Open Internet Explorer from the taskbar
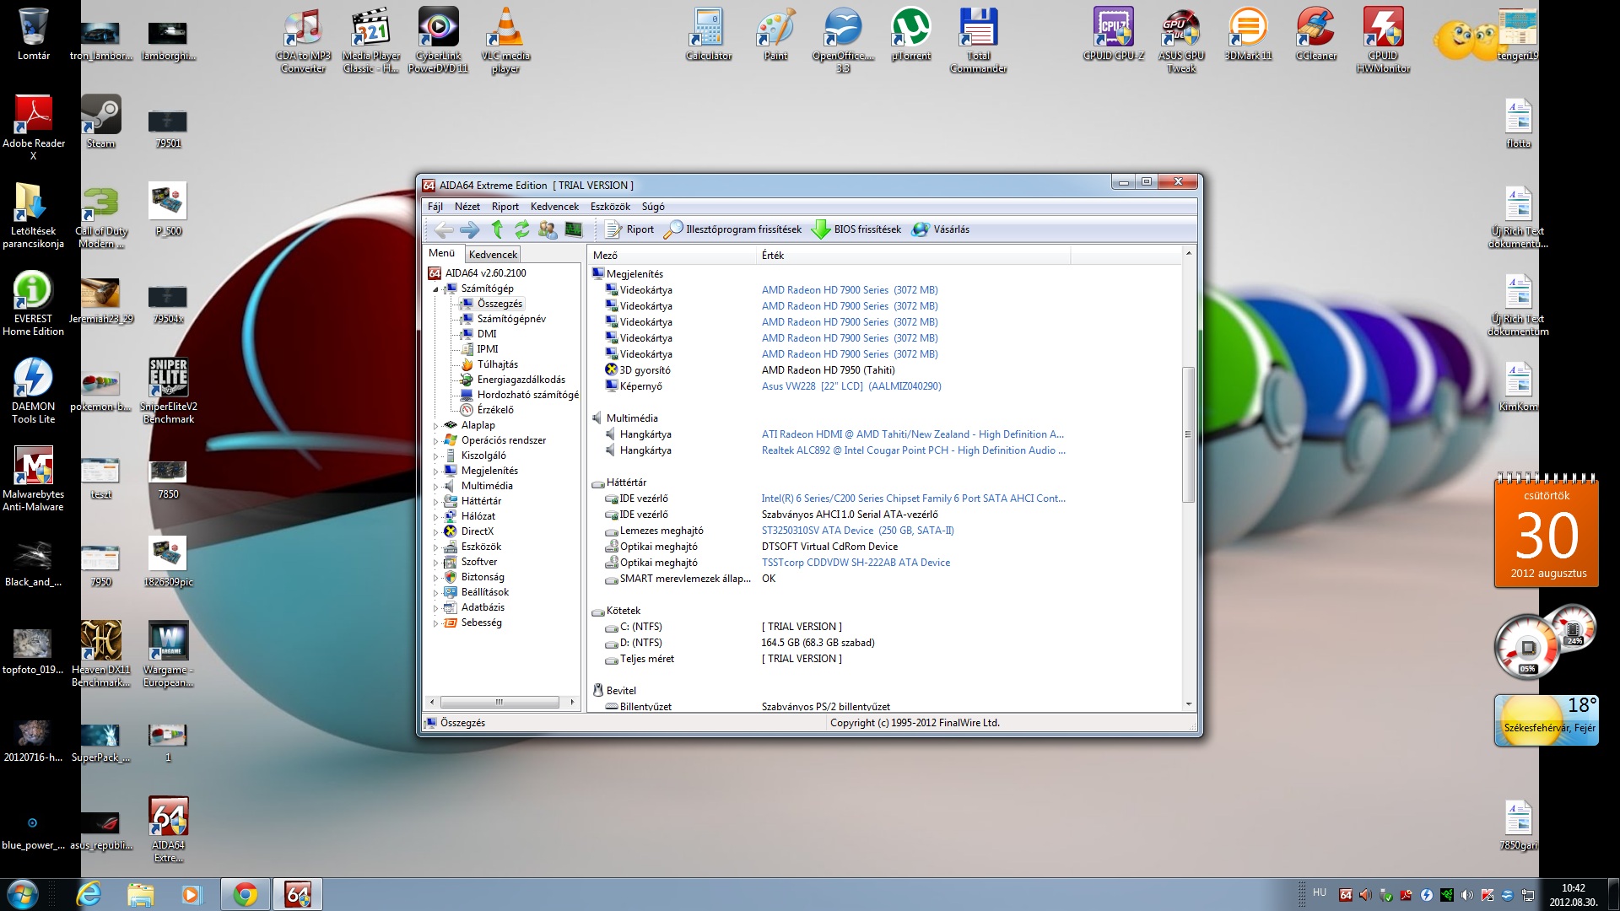Screen dimensions: 1620x911 tap(89, 894)
